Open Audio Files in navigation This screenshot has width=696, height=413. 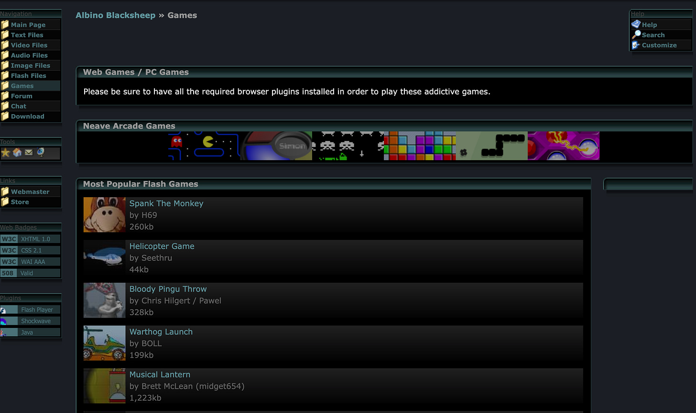tap(30, 55)
